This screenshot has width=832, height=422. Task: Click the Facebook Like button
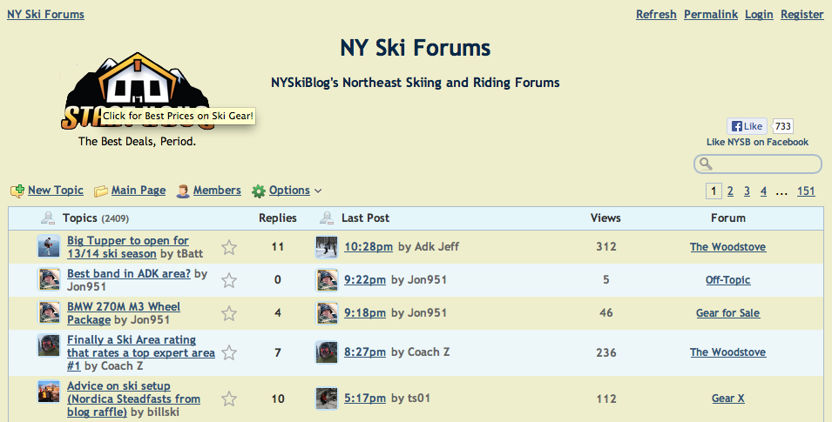pyautogui.click(x=747, y=126)
